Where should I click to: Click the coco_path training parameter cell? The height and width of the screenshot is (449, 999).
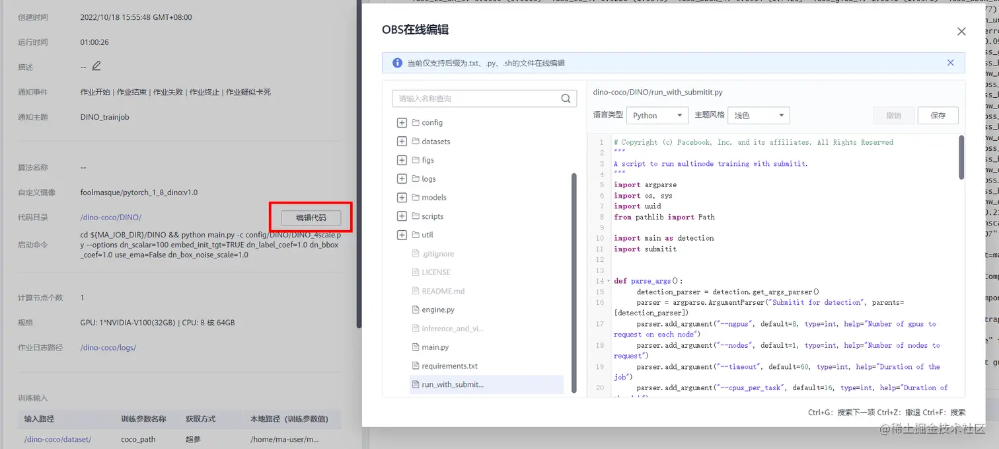[x=138, y=439]
